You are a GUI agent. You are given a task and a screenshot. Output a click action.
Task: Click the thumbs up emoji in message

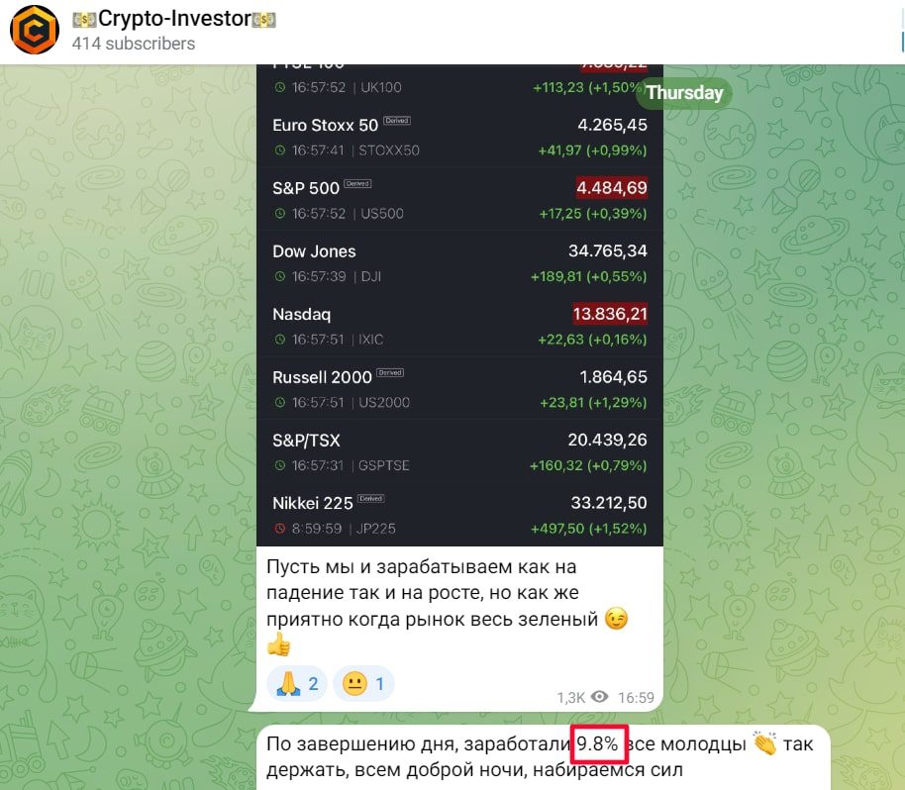(279, 644)
